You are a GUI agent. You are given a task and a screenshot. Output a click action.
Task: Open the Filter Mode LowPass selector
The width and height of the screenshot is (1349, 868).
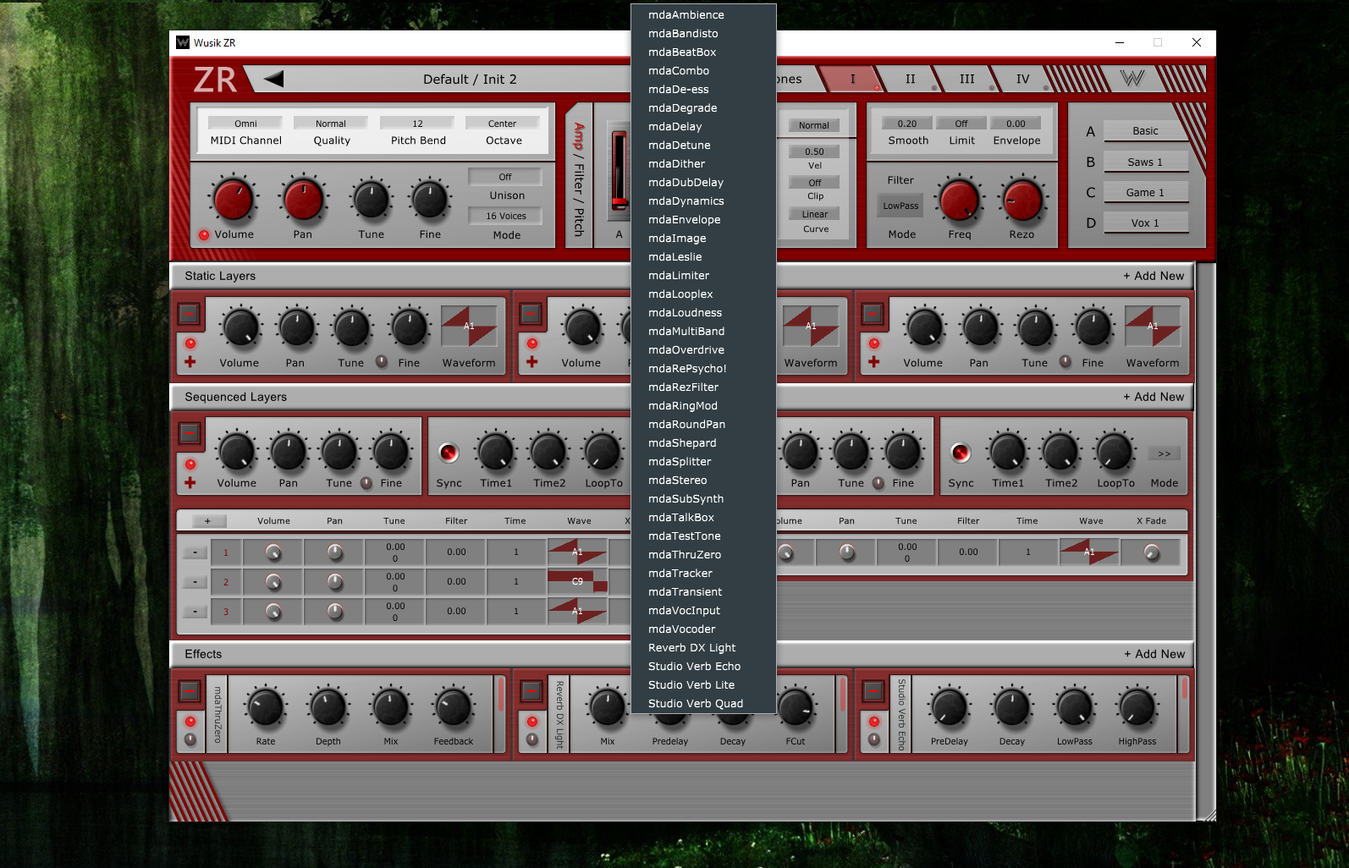[900, 206]
